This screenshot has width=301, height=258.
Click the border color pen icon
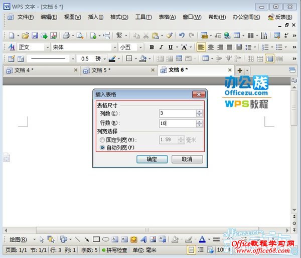[x=112, y=58]
